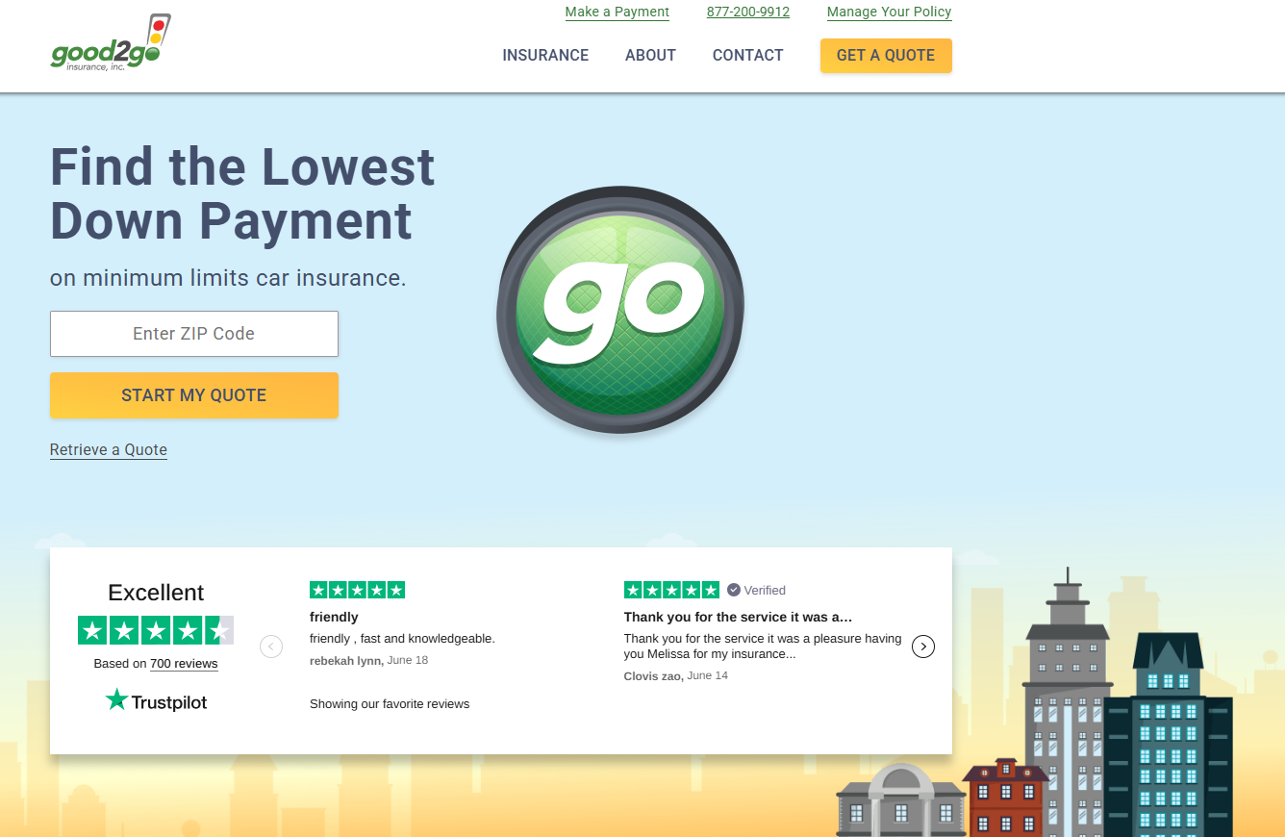Click the Verified badge on Clovis zao's review
The width and height of the screenshot is (1285, 837).
click(756, 590)
